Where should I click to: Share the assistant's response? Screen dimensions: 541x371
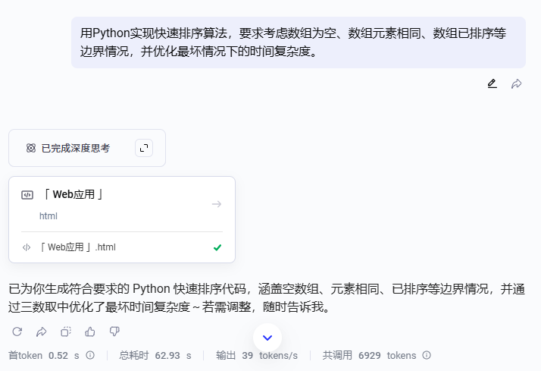[x=42, y=332]
